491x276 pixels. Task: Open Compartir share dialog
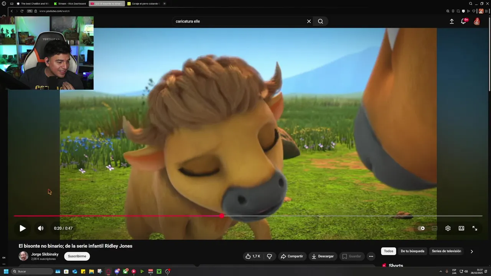coord(292,256)
